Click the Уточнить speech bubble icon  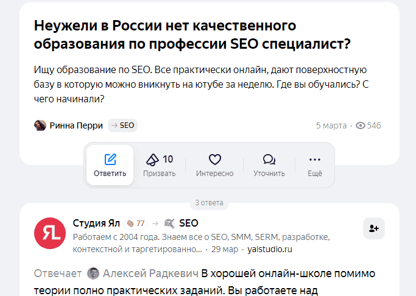tap(269, 160)
